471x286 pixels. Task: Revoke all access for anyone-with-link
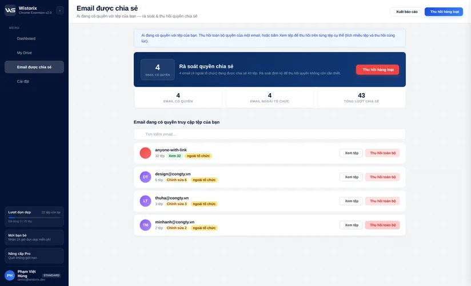coord(382,153)
